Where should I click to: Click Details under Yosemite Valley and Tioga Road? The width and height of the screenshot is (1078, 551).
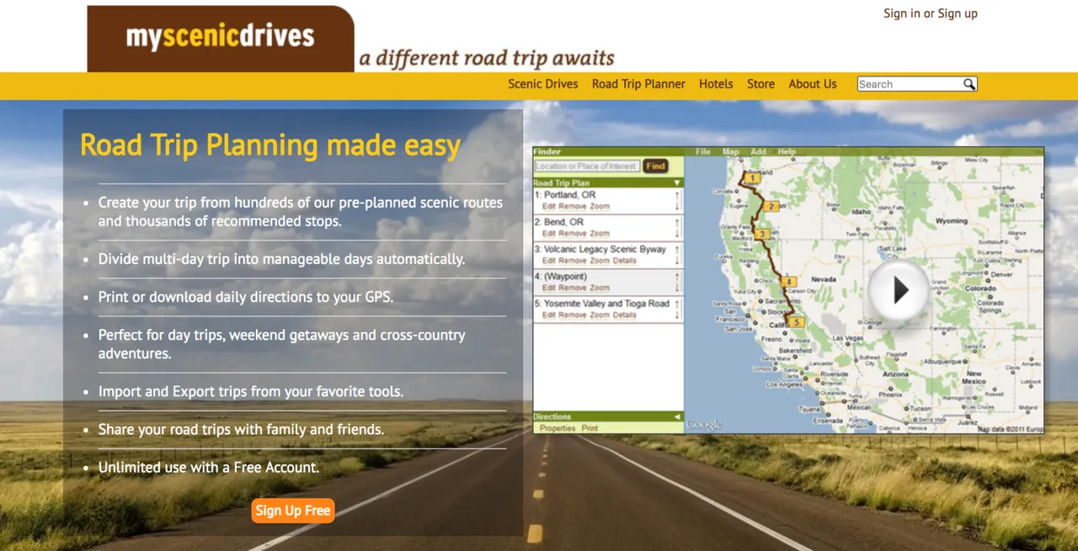point(625,315)
